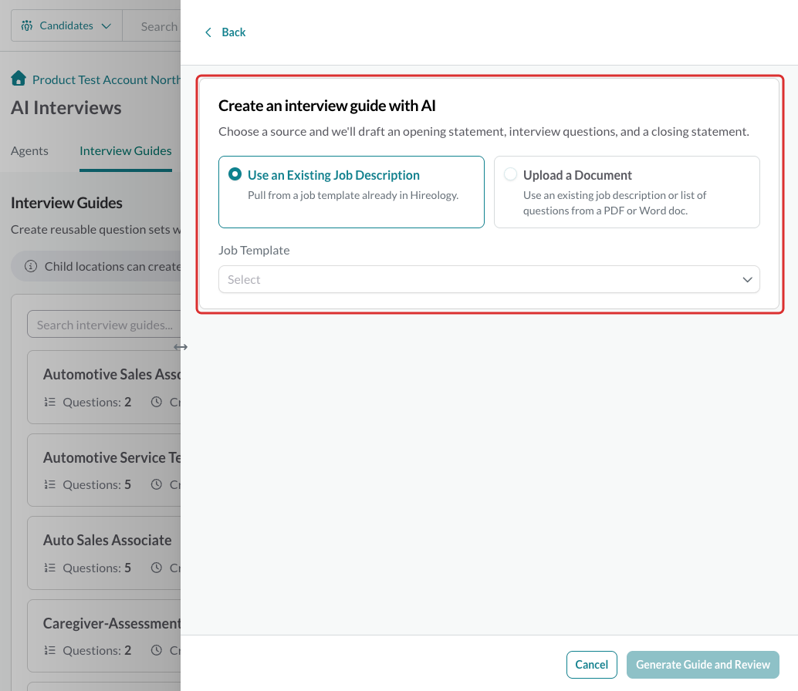Select Use an Existing Job Description radio
Image resolution: width=798 pixels, height=691 pixels.
coord(235,174)
